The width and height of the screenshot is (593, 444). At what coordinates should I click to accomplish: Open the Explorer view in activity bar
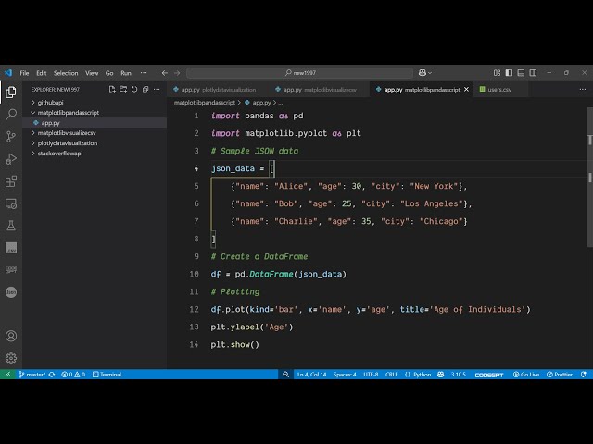(11, 92)
